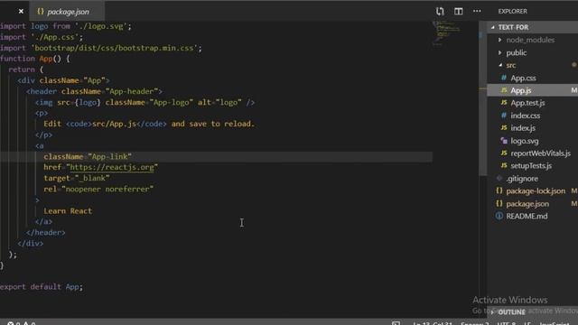578x325 pixels.
Task: Click the JavaScript language mode status item
Action: (x=554, y=323)
